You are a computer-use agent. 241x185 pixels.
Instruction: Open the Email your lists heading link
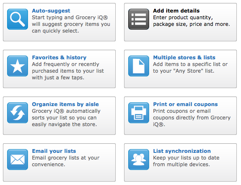click(54, 151)
